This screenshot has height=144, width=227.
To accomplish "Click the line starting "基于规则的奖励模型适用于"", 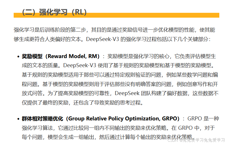I will point(120,75).
